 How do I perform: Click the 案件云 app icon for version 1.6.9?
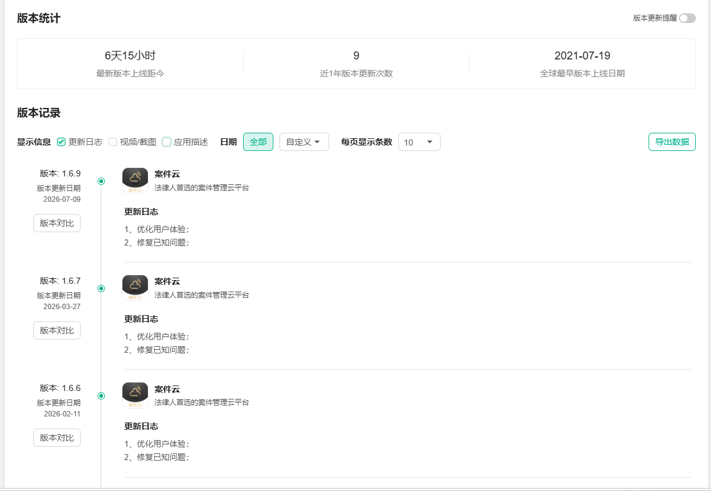[135, 181]
